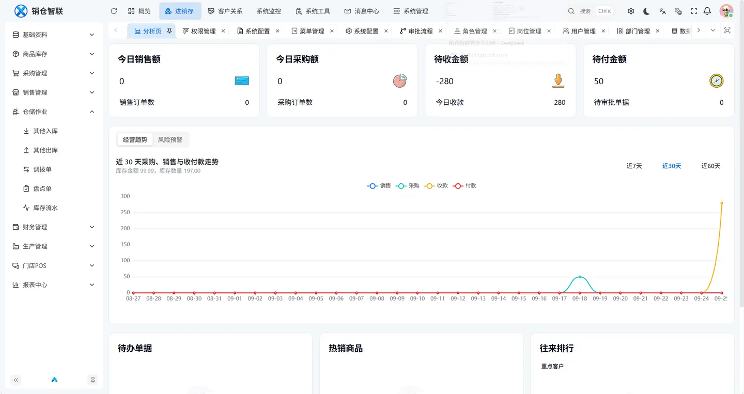Viewport: 744px width, 394px height.
Task: Click the search box Ctrl K
Action: pyautogui.click(x=591, y=11)
